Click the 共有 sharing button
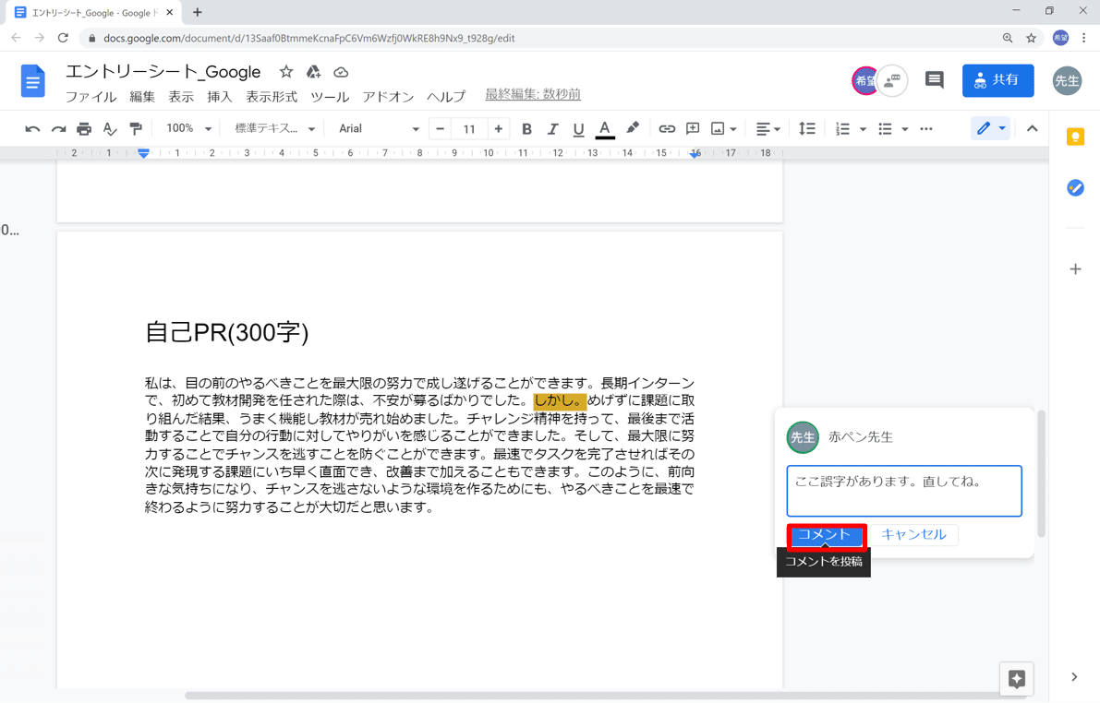 point(997,81)
